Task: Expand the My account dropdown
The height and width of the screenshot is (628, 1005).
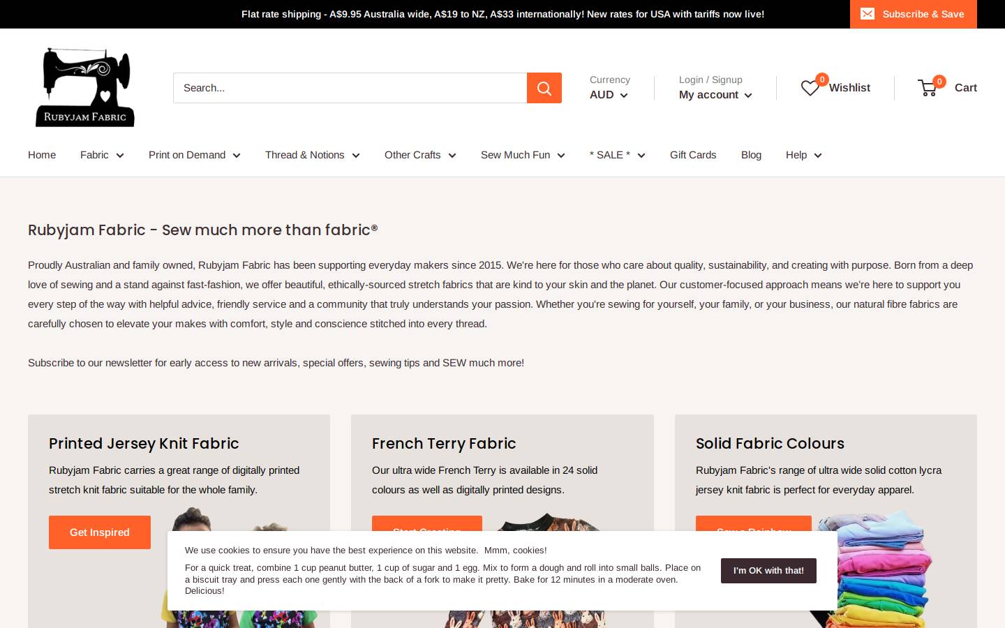Action: 715,95
